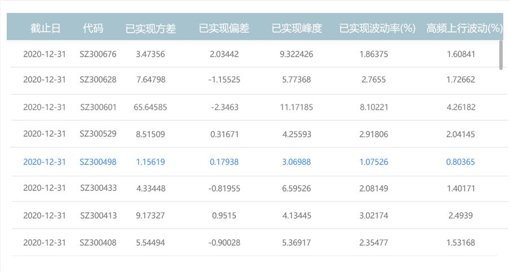This screenshot has height=272, width=510.
Task: Click the 已实现偏差 column header
Action: [x=224, y=28]
